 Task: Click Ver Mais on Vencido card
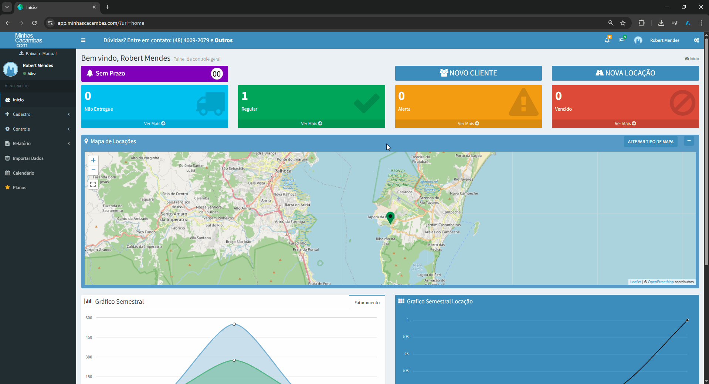625,124
